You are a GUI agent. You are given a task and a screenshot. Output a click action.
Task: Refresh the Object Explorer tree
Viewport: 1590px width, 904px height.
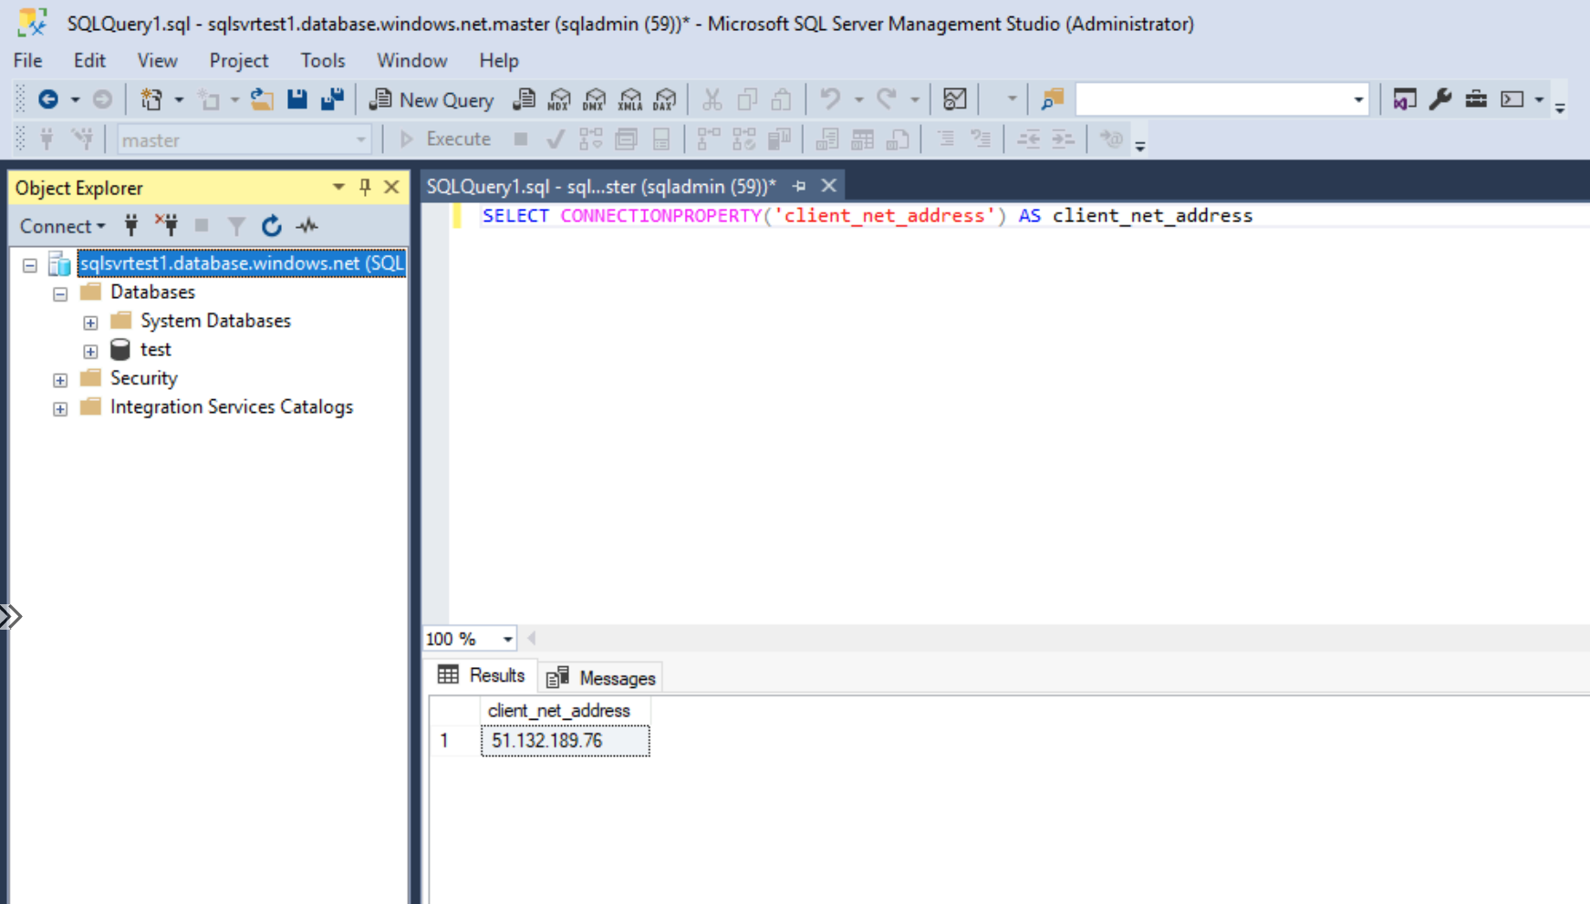[272, 225]
